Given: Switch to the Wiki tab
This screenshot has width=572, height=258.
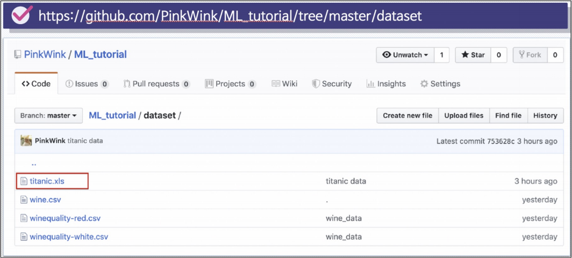Looking at the screenshot, I should point(284,84).
